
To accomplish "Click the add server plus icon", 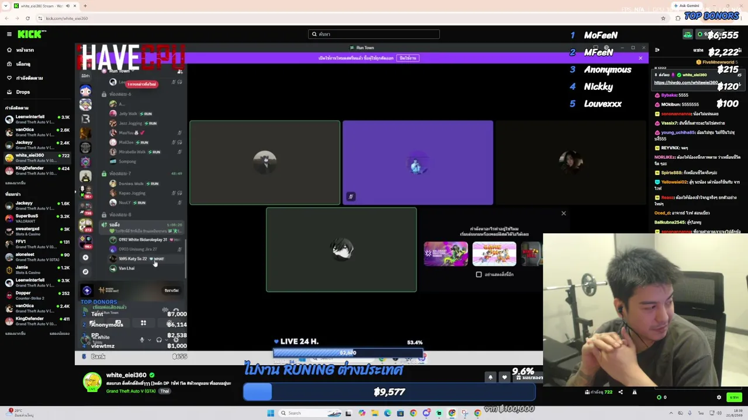I will [x=86, y=257].
